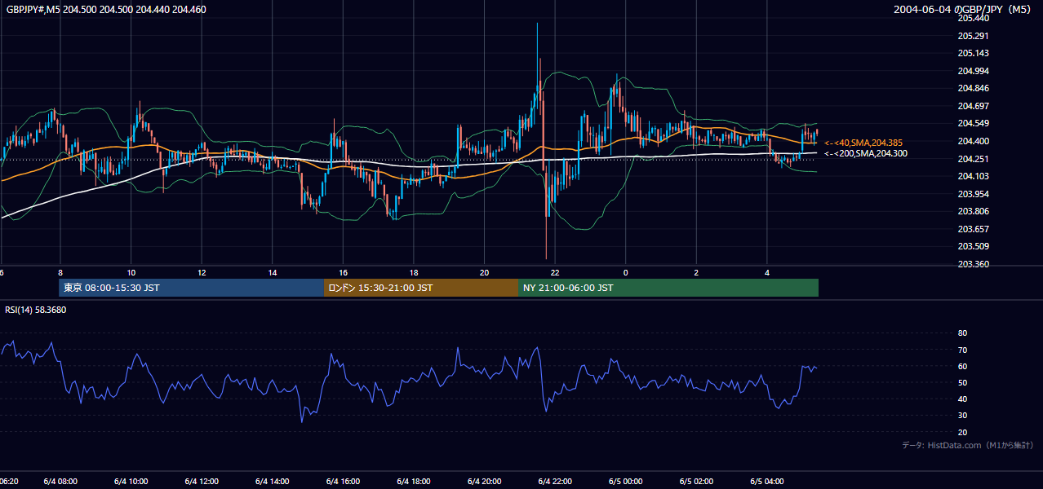This screenshot has height=489, width=1043.
Task: Click bottom date label 6/4 14:00
Action: pos(273,482)
